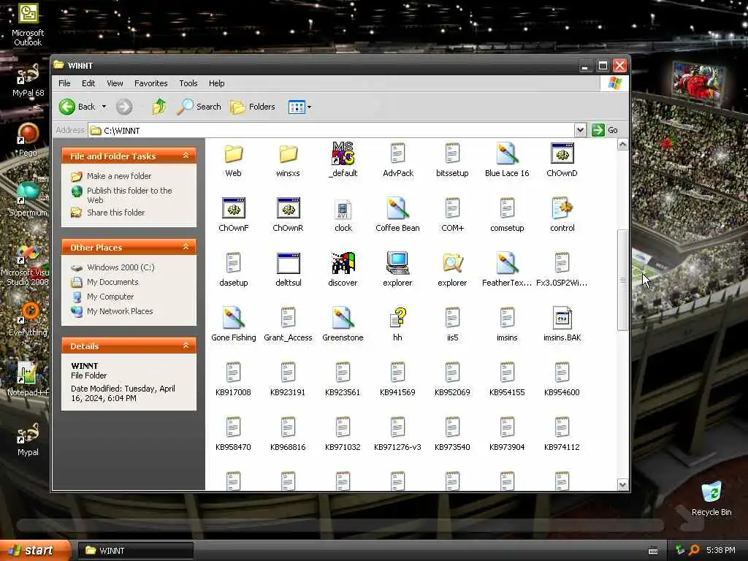This screenshot has height=561, width=748.
Task: Open the Help menu
Action: tap(216, 83)
